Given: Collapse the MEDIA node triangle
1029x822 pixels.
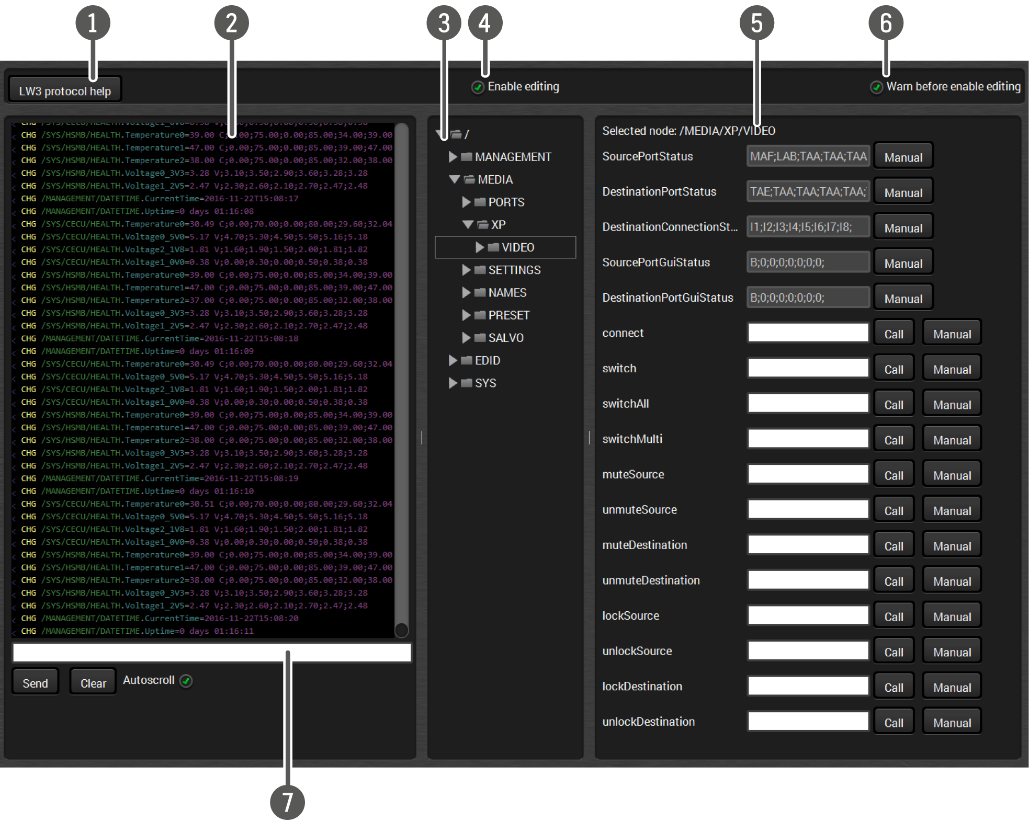Looking at the screenshot, I should tap(454, 179).
